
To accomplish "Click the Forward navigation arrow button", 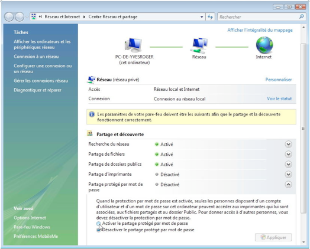I will coord(20,17).
